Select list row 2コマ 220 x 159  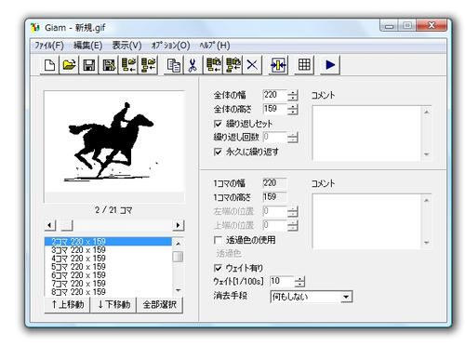[x=108, y=242]
